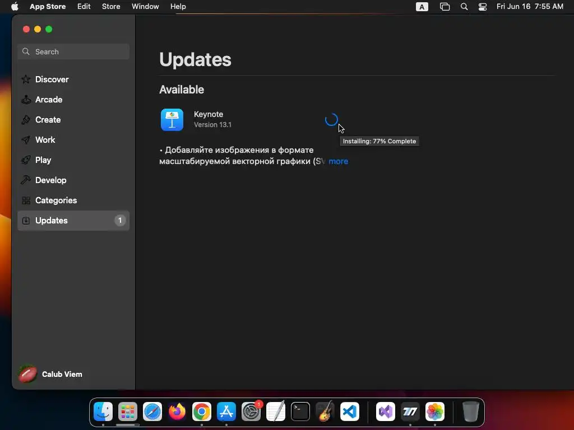The height and width of the screenshot is (430, 574).
Task: Open TextEdit from the Dock
Action: tap(276, 412)
